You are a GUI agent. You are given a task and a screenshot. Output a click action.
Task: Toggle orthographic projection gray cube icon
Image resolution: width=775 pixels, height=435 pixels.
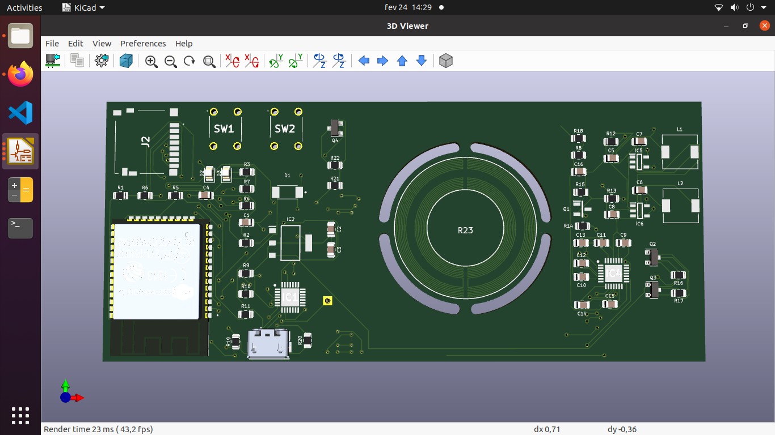click(446, 61)
